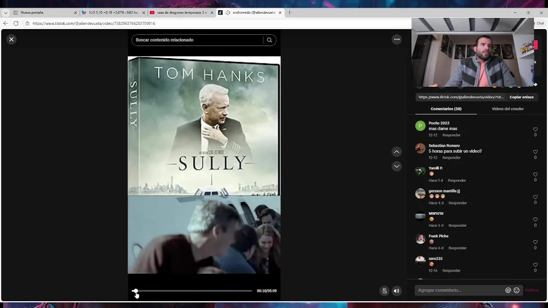This screenshot has height=308, width=548.
Task: Like Yarelli P.'s comment
Action: tap(535, 175)
